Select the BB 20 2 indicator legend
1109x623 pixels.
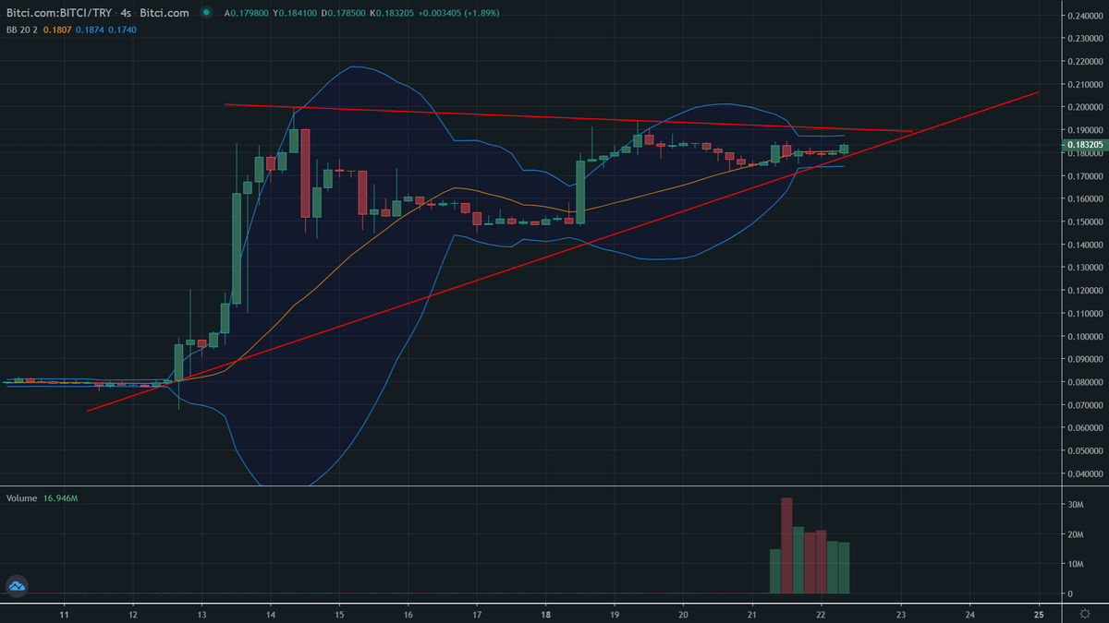[21, 30]
